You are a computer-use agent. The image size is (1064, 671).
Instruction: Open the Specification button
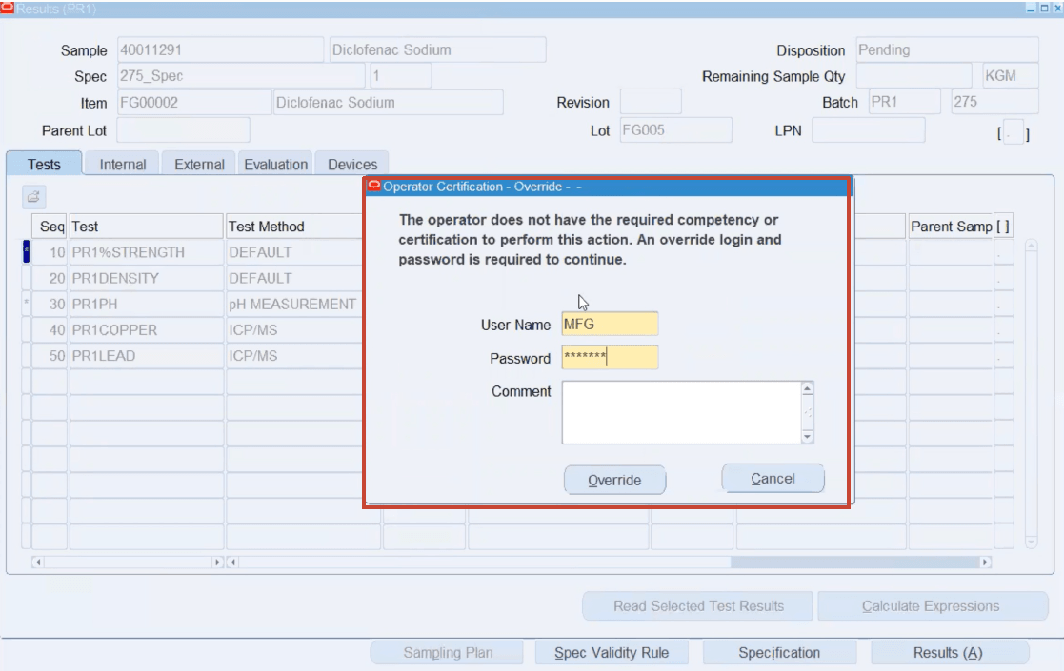779,653
